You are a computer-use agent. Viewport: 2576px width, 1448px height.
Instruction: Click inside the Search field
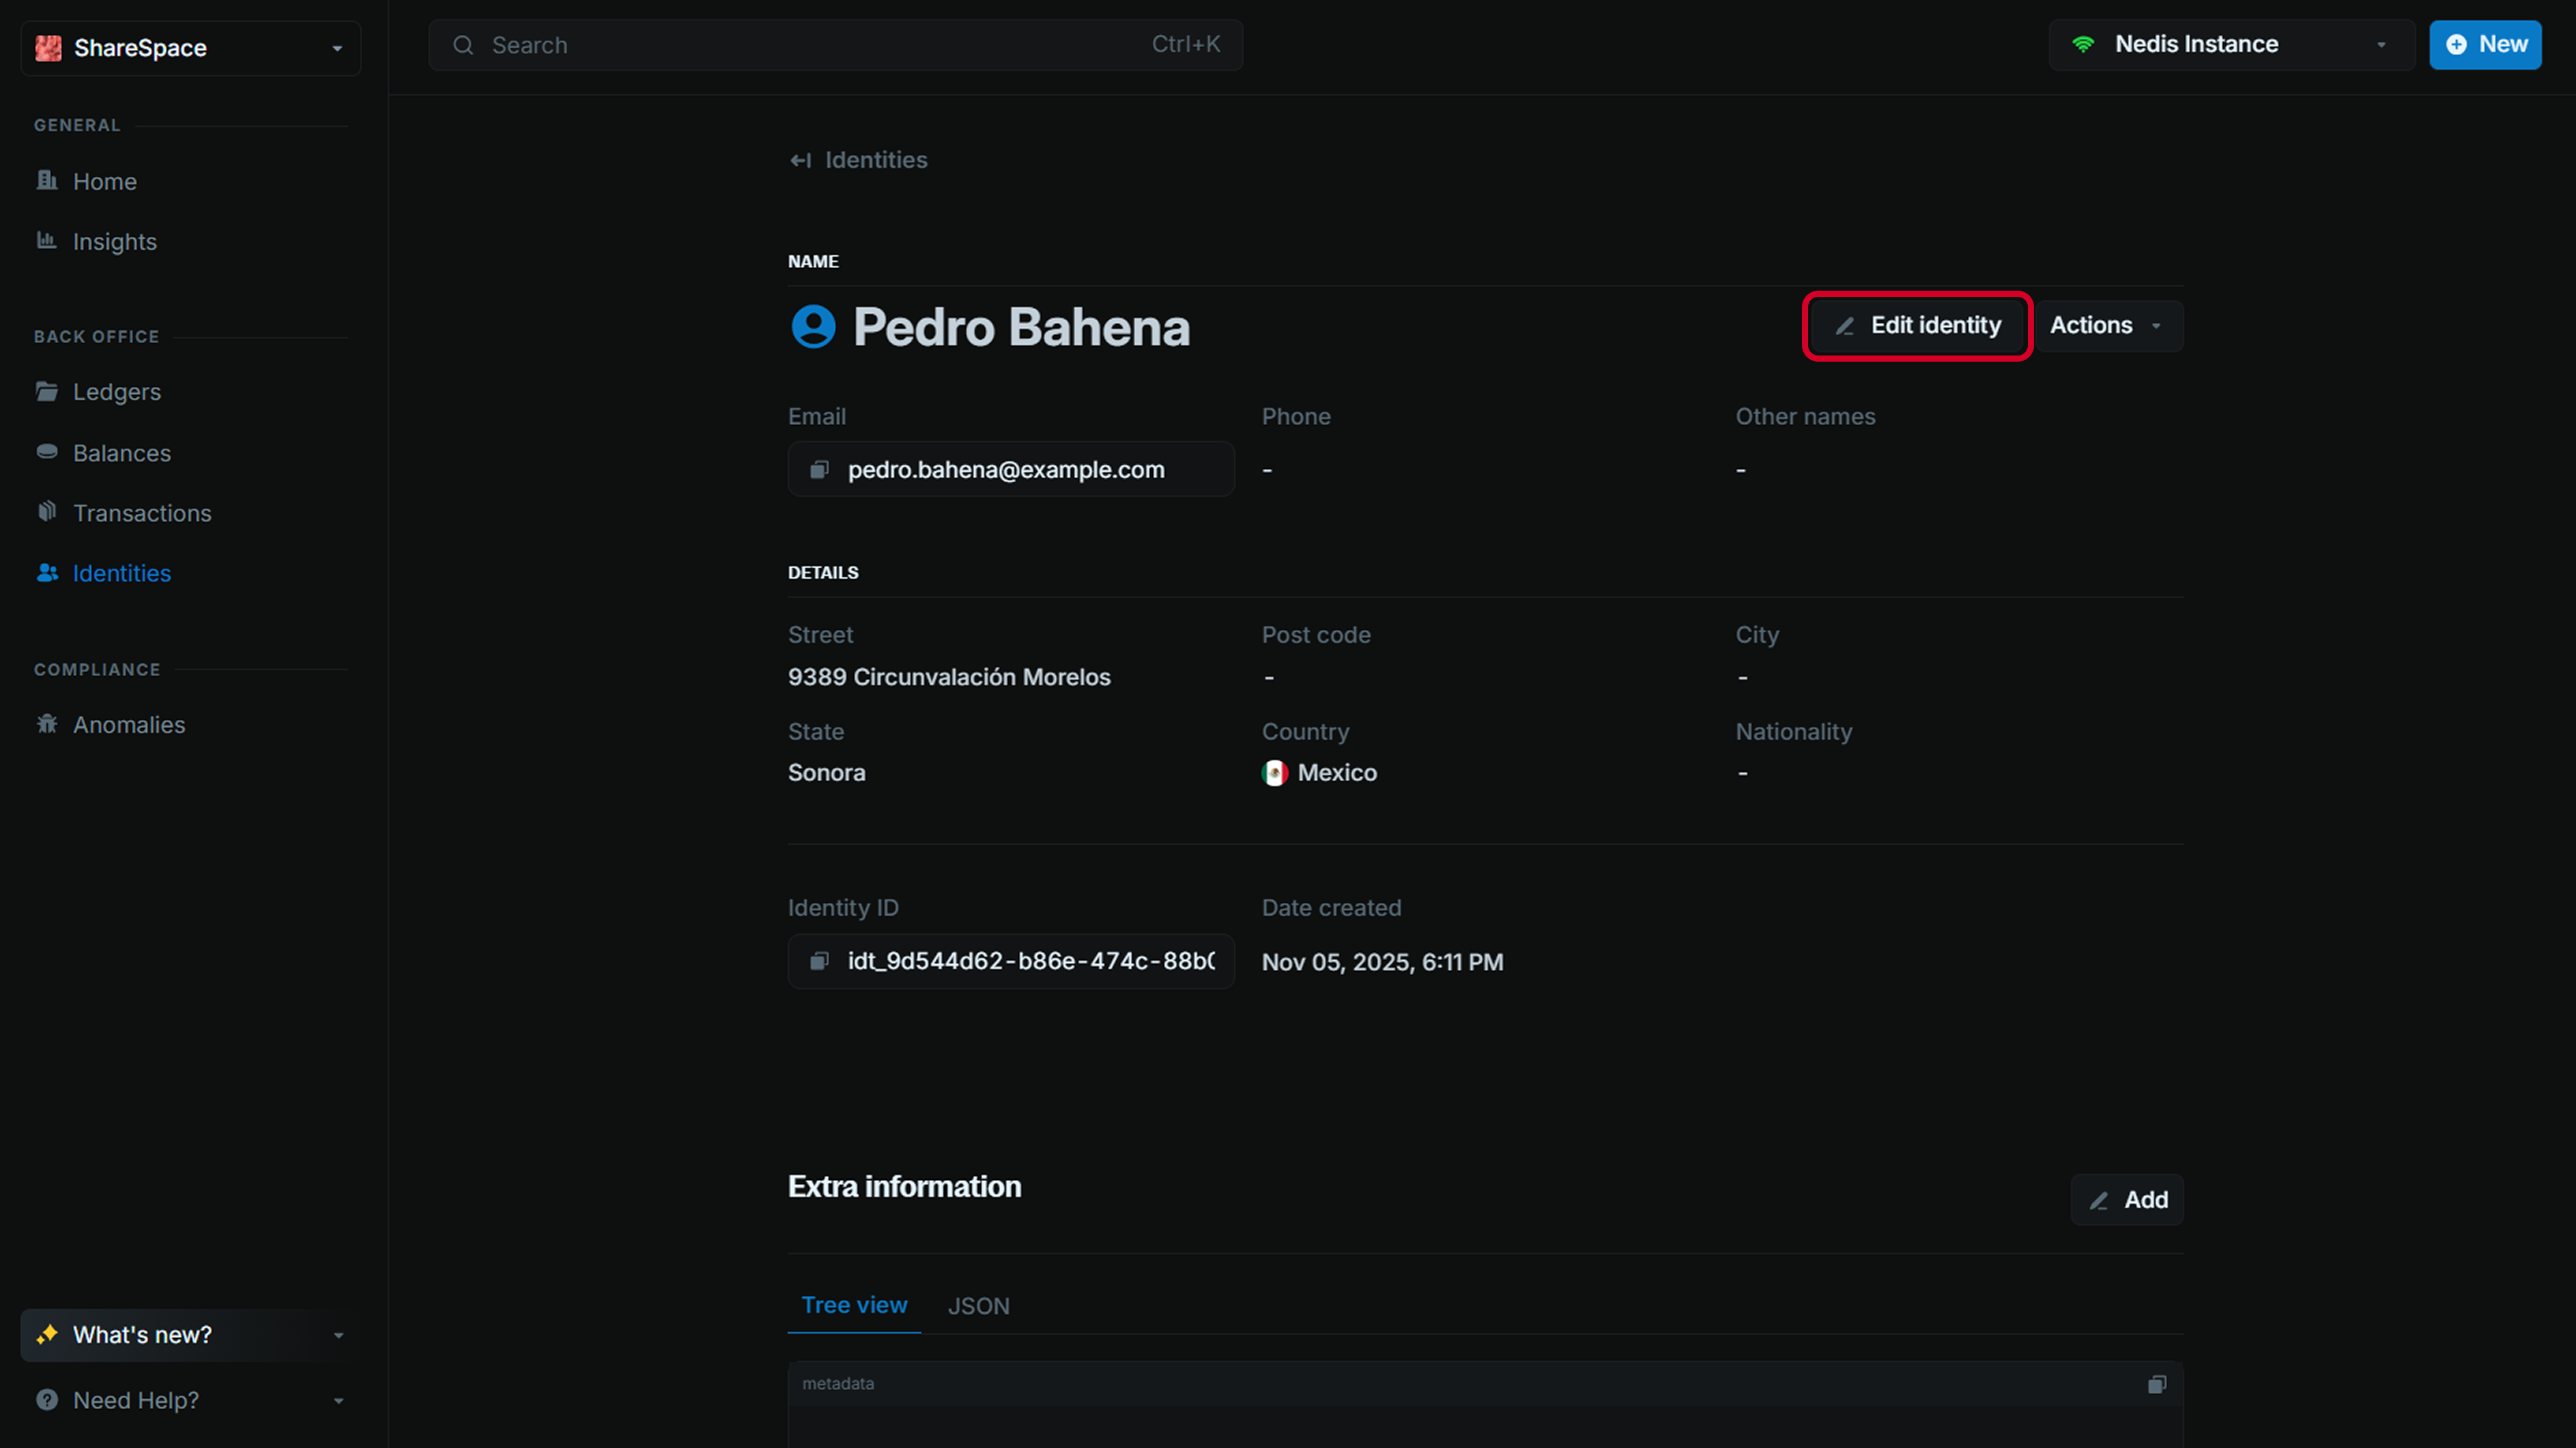pos(836,45)
